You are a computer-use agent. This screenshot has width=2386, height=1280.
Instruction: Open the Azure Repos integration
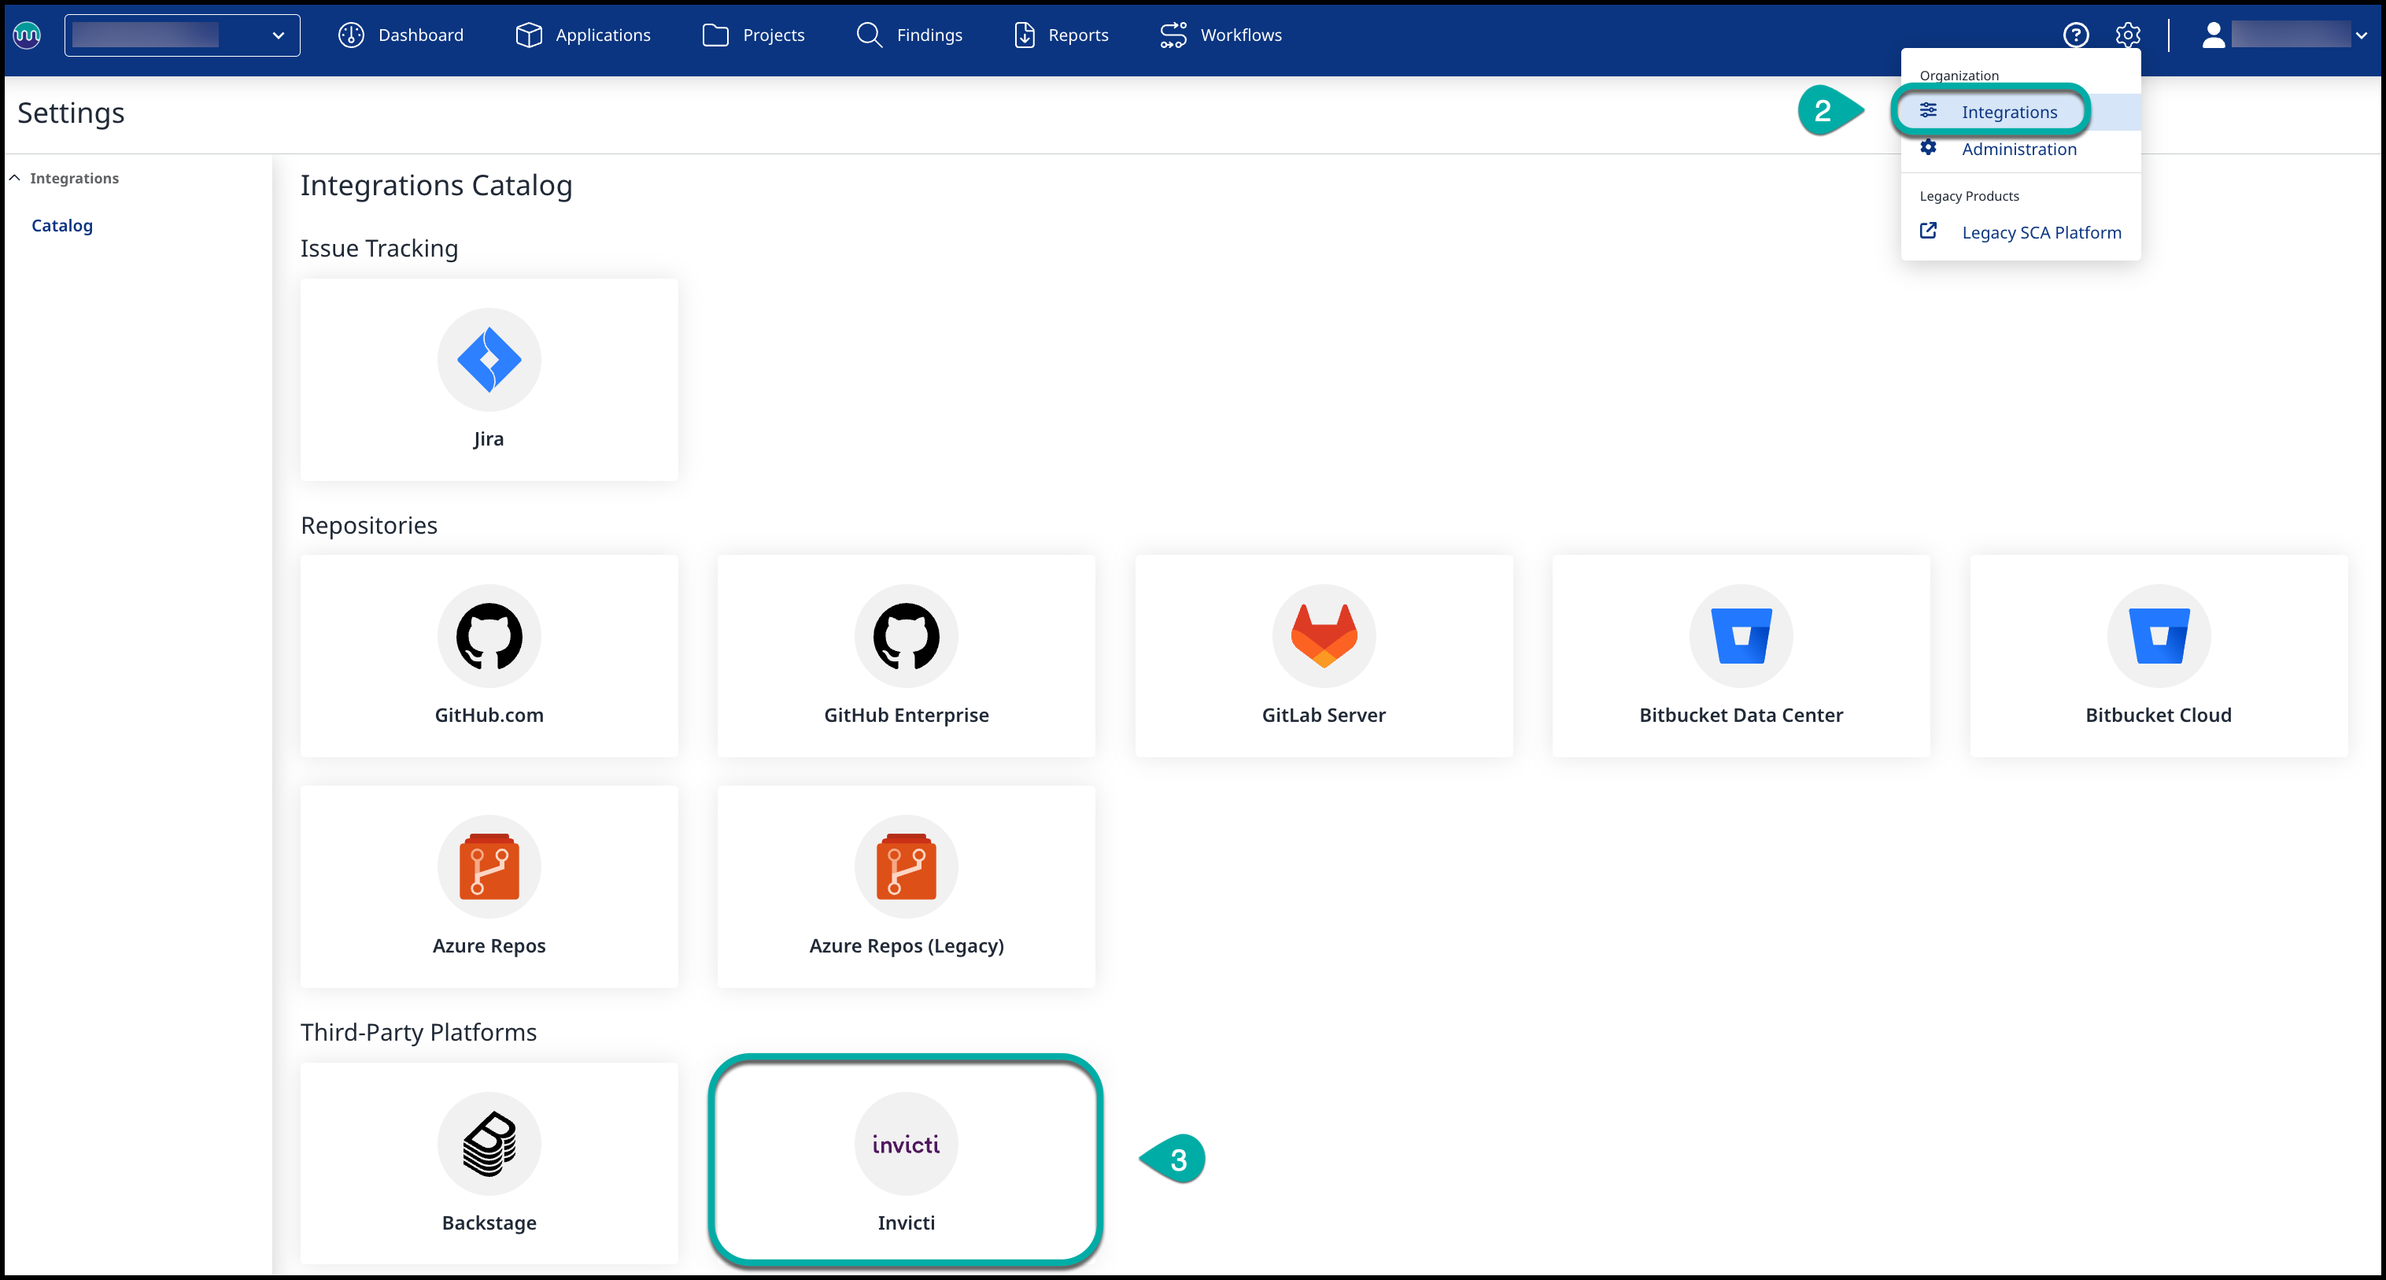(488, 886)
